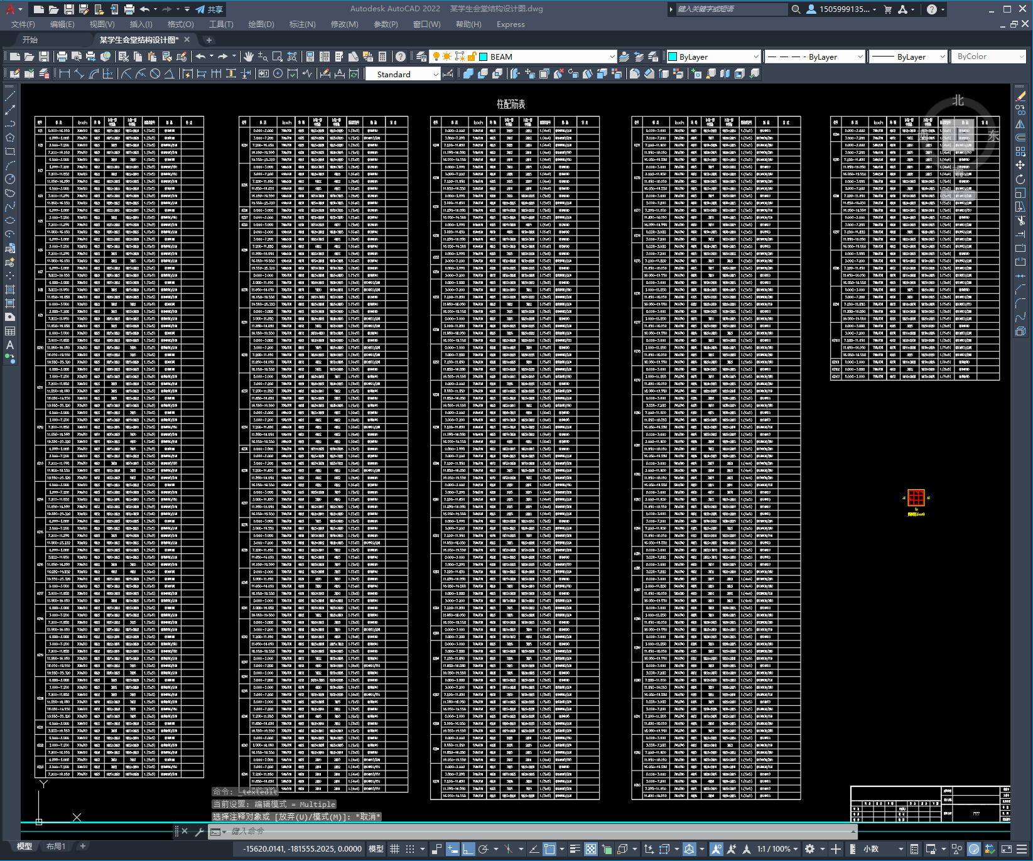This screenshot has width=1033, height=861.
Task: Click the BEAM layer cyan color swatch
Action: click(484, 57)
